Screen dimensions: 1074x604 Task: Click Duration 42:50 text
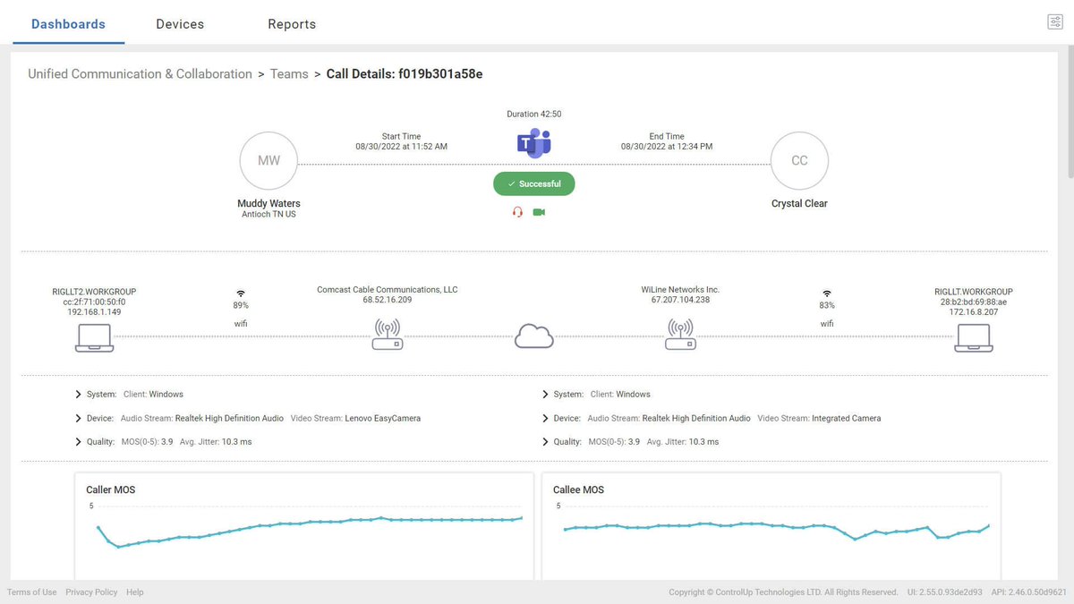coord(534,115)
